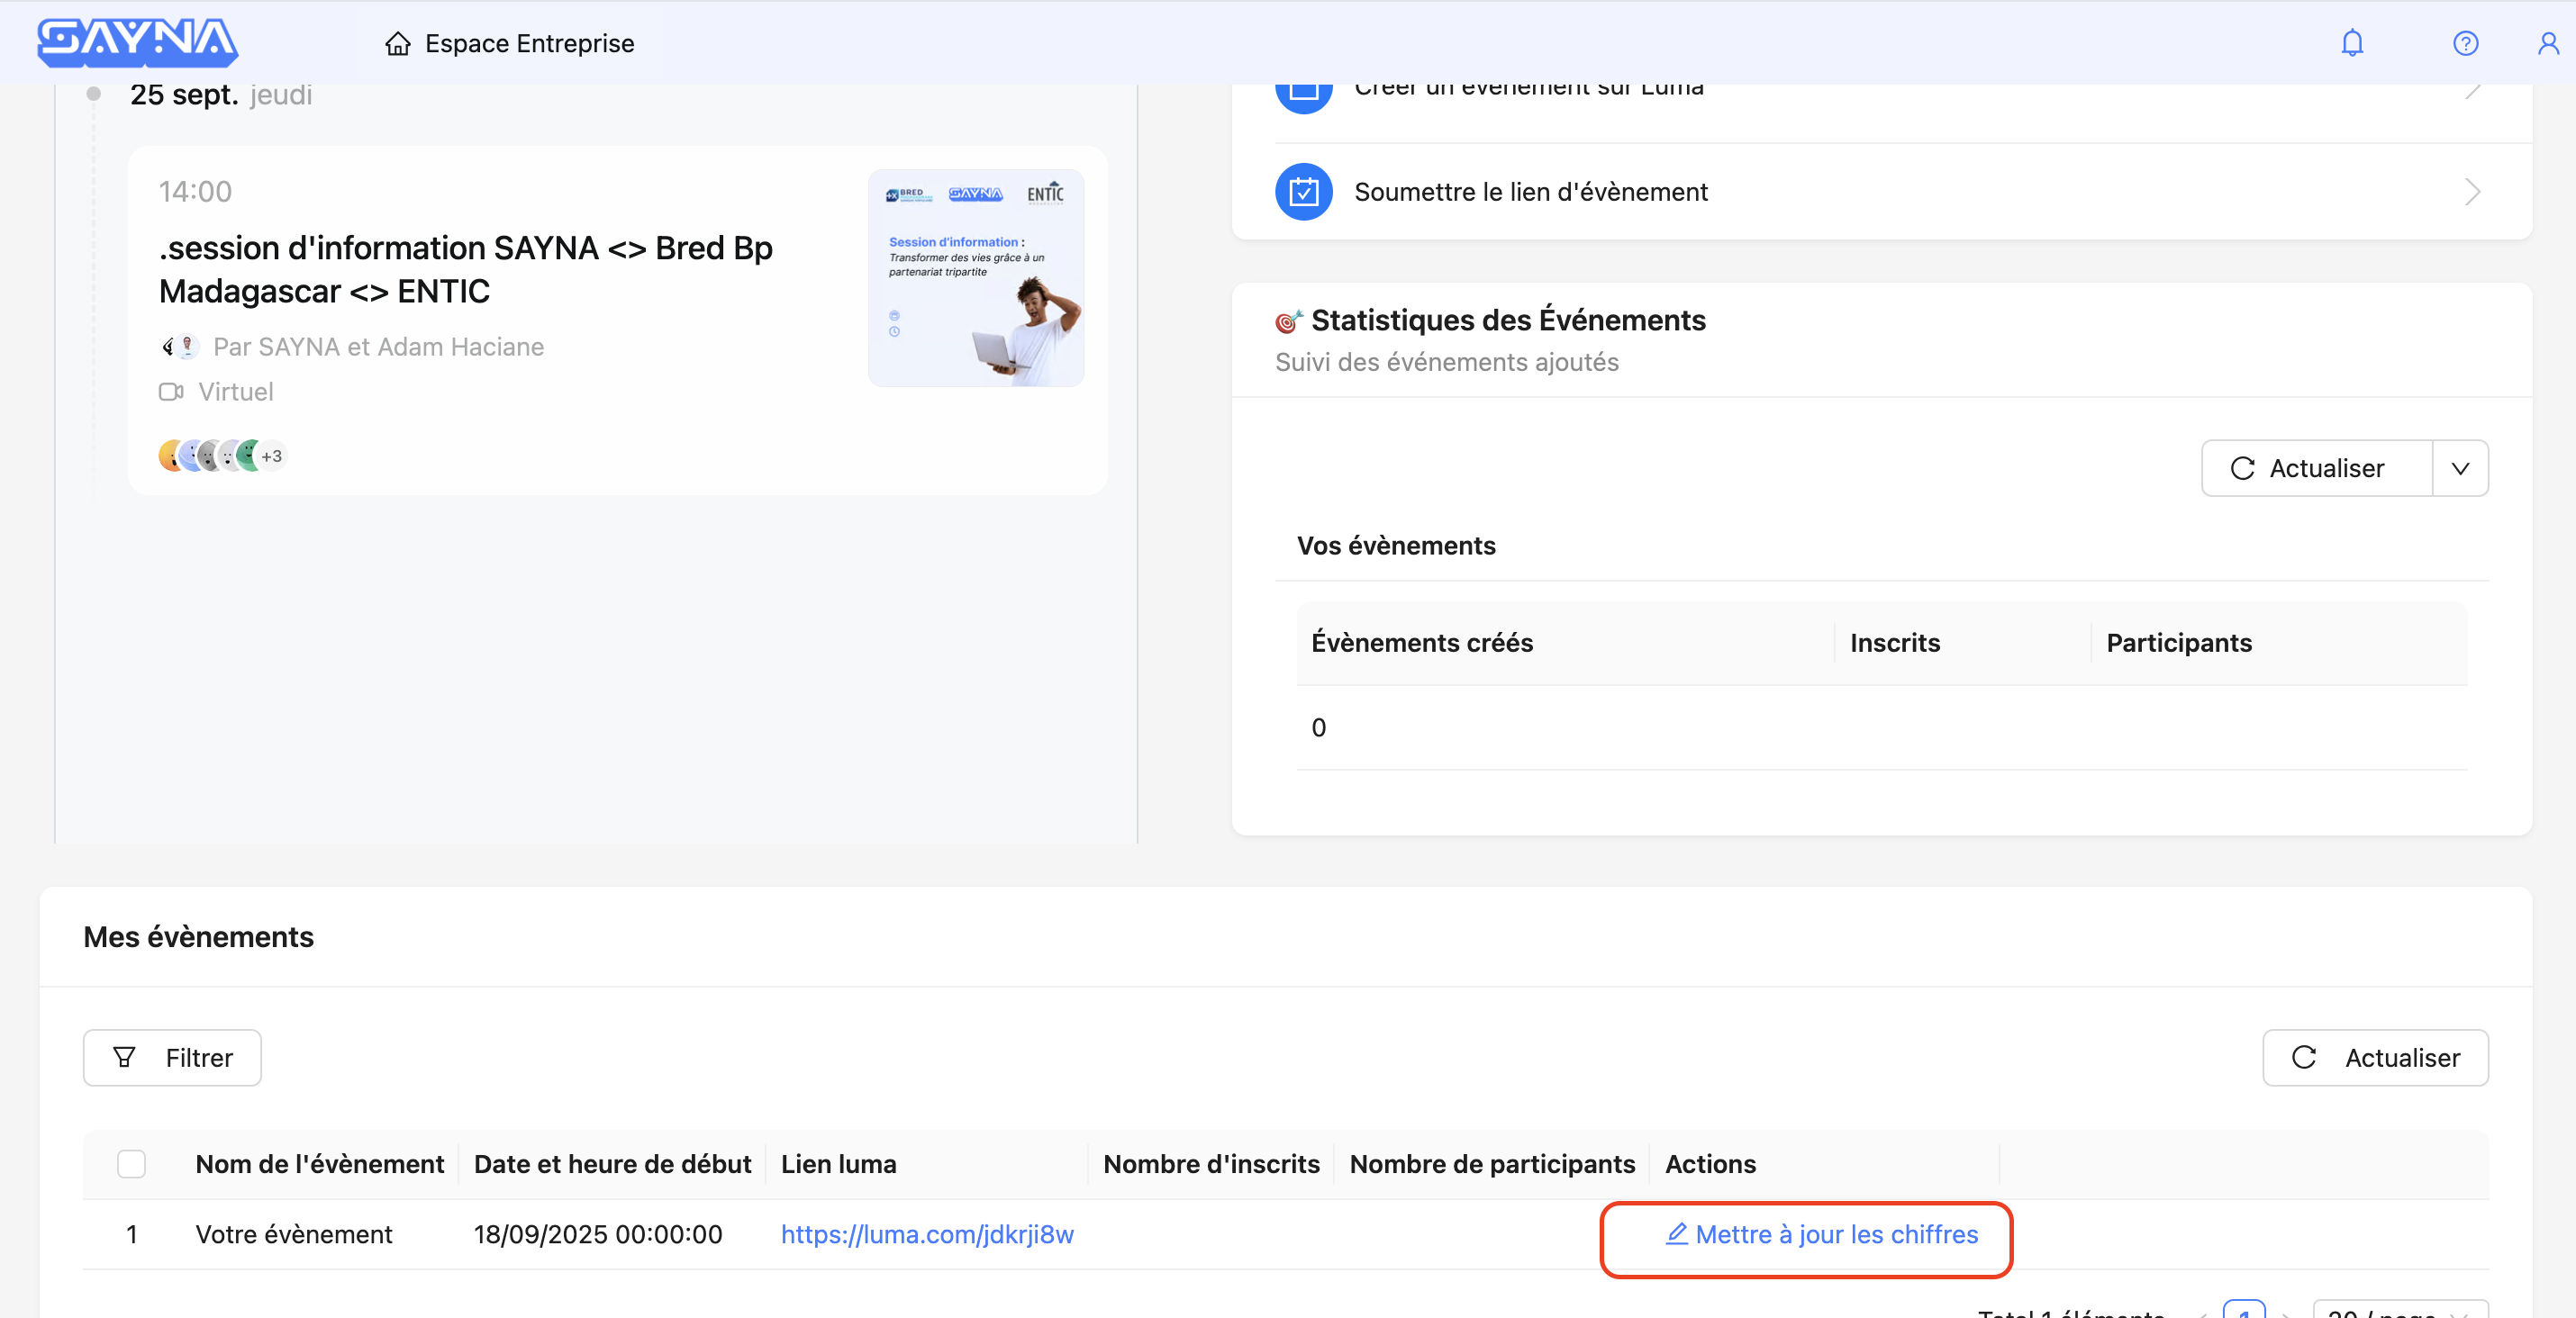Click the help question mark icon

point(2465,43)
